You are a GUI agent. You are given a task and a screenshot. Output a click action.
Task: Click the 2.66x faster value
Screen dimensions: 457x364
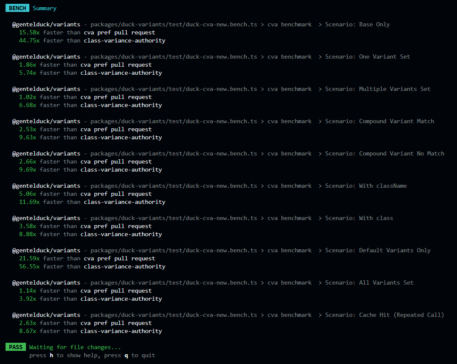[28, 162]
